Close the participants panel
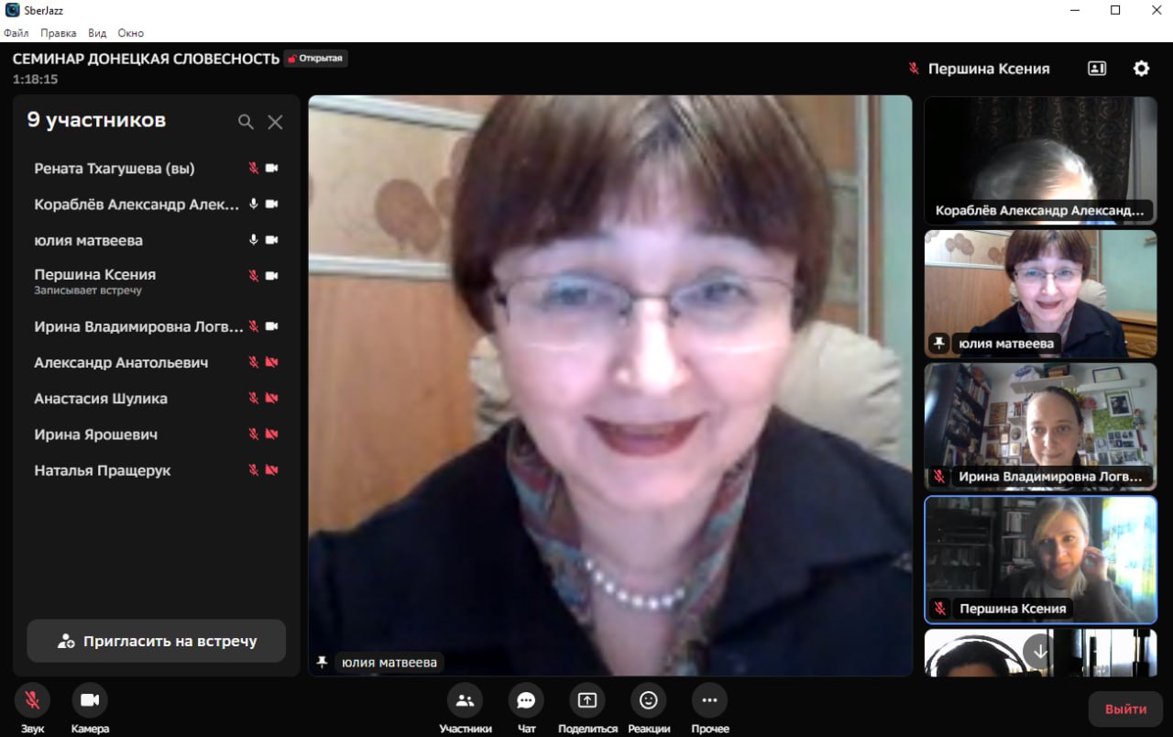The image size is (1173, 737). [275, 122]
